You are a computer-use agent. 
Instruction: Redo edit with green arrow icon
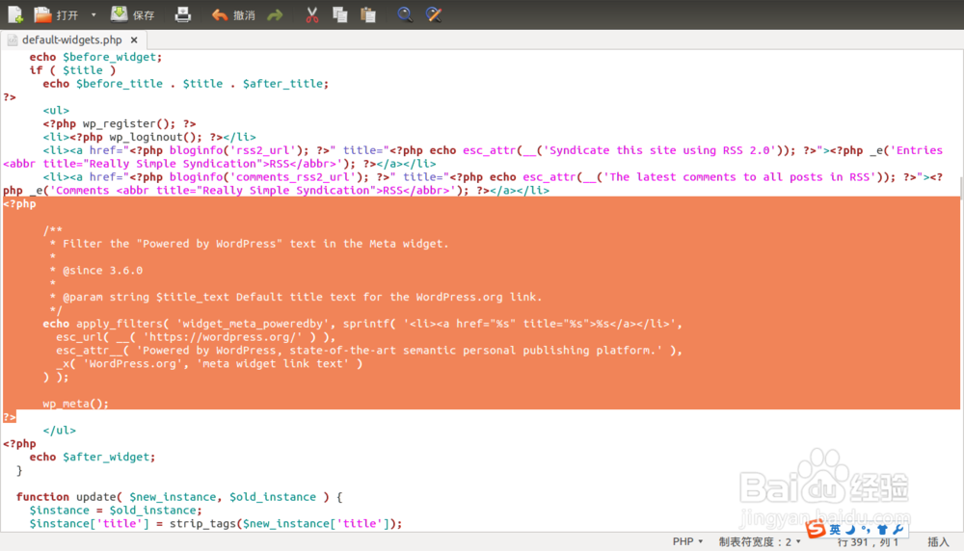(275, 14)
